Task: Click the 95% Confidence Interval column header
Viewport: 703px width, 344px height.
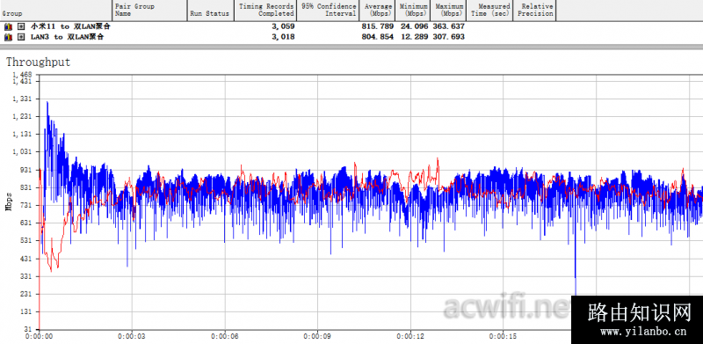Action: (328, 11)
